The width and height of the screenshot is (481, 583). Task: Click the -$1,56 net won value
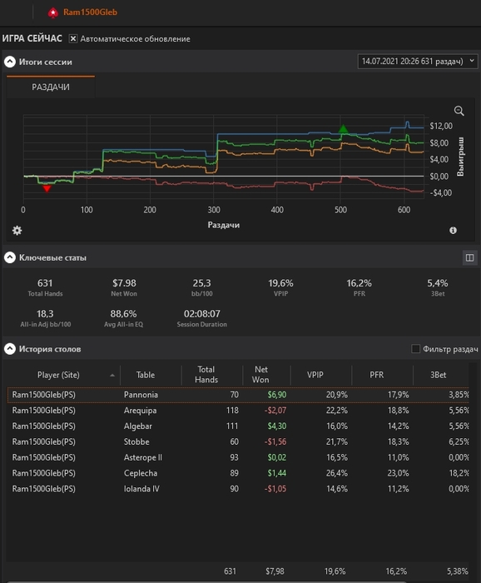(275, 441)
